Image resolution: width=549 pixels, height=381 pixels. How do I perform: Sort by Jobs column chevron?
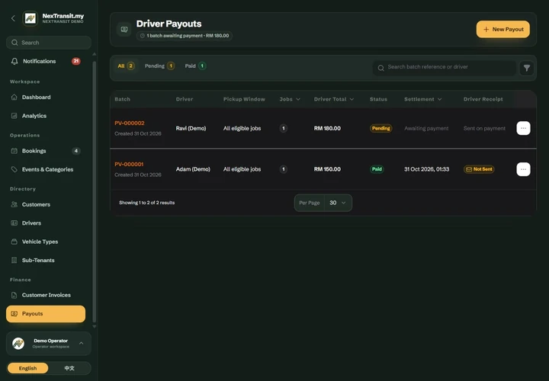[x=298, y=99]
